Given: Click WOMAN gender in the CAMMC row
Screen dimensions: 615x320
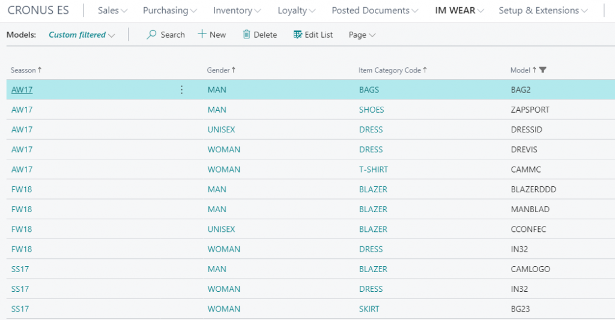Looking at the screenshot, I should [x=224, y=170].
